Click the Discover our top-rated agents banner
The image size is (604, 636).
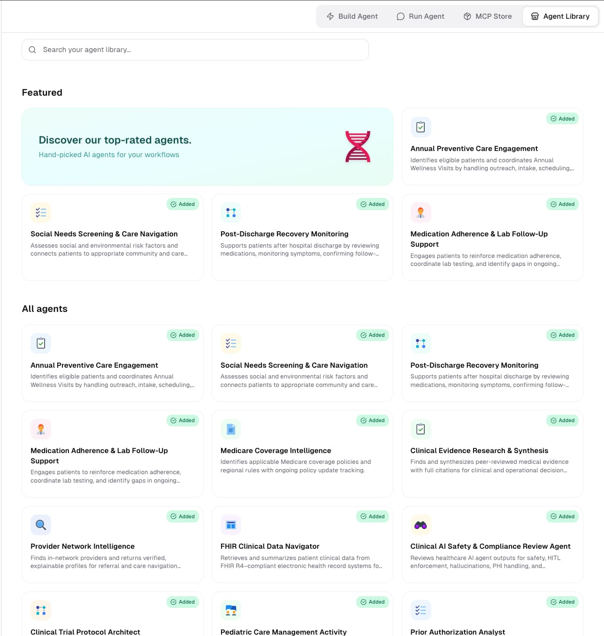click(x=207, y=147)
